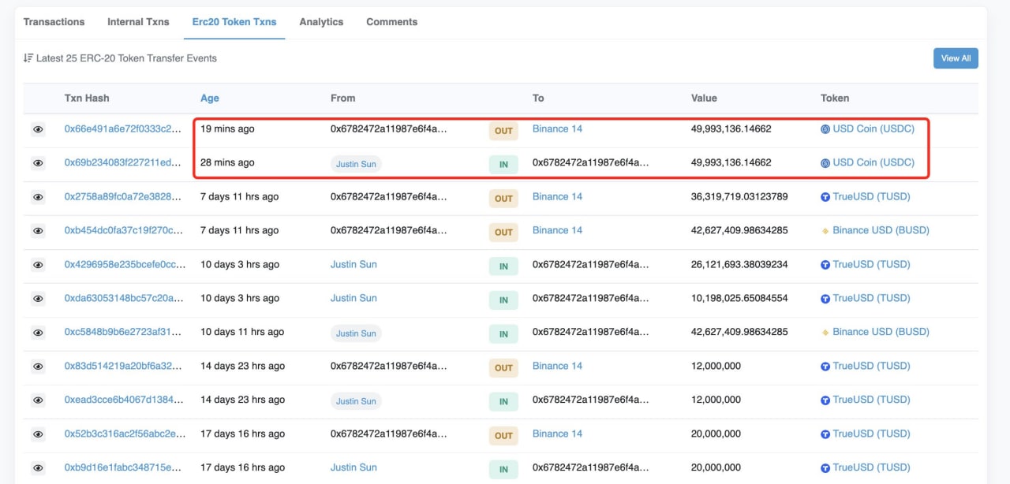Open the Transactions tab
The height and width of the screenshot is (484, 1010).
coord(54,22)
